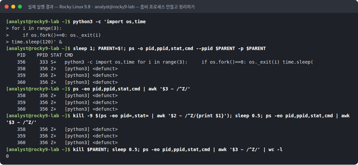Click the S+ state of the parent process

[x=53, y=62]
